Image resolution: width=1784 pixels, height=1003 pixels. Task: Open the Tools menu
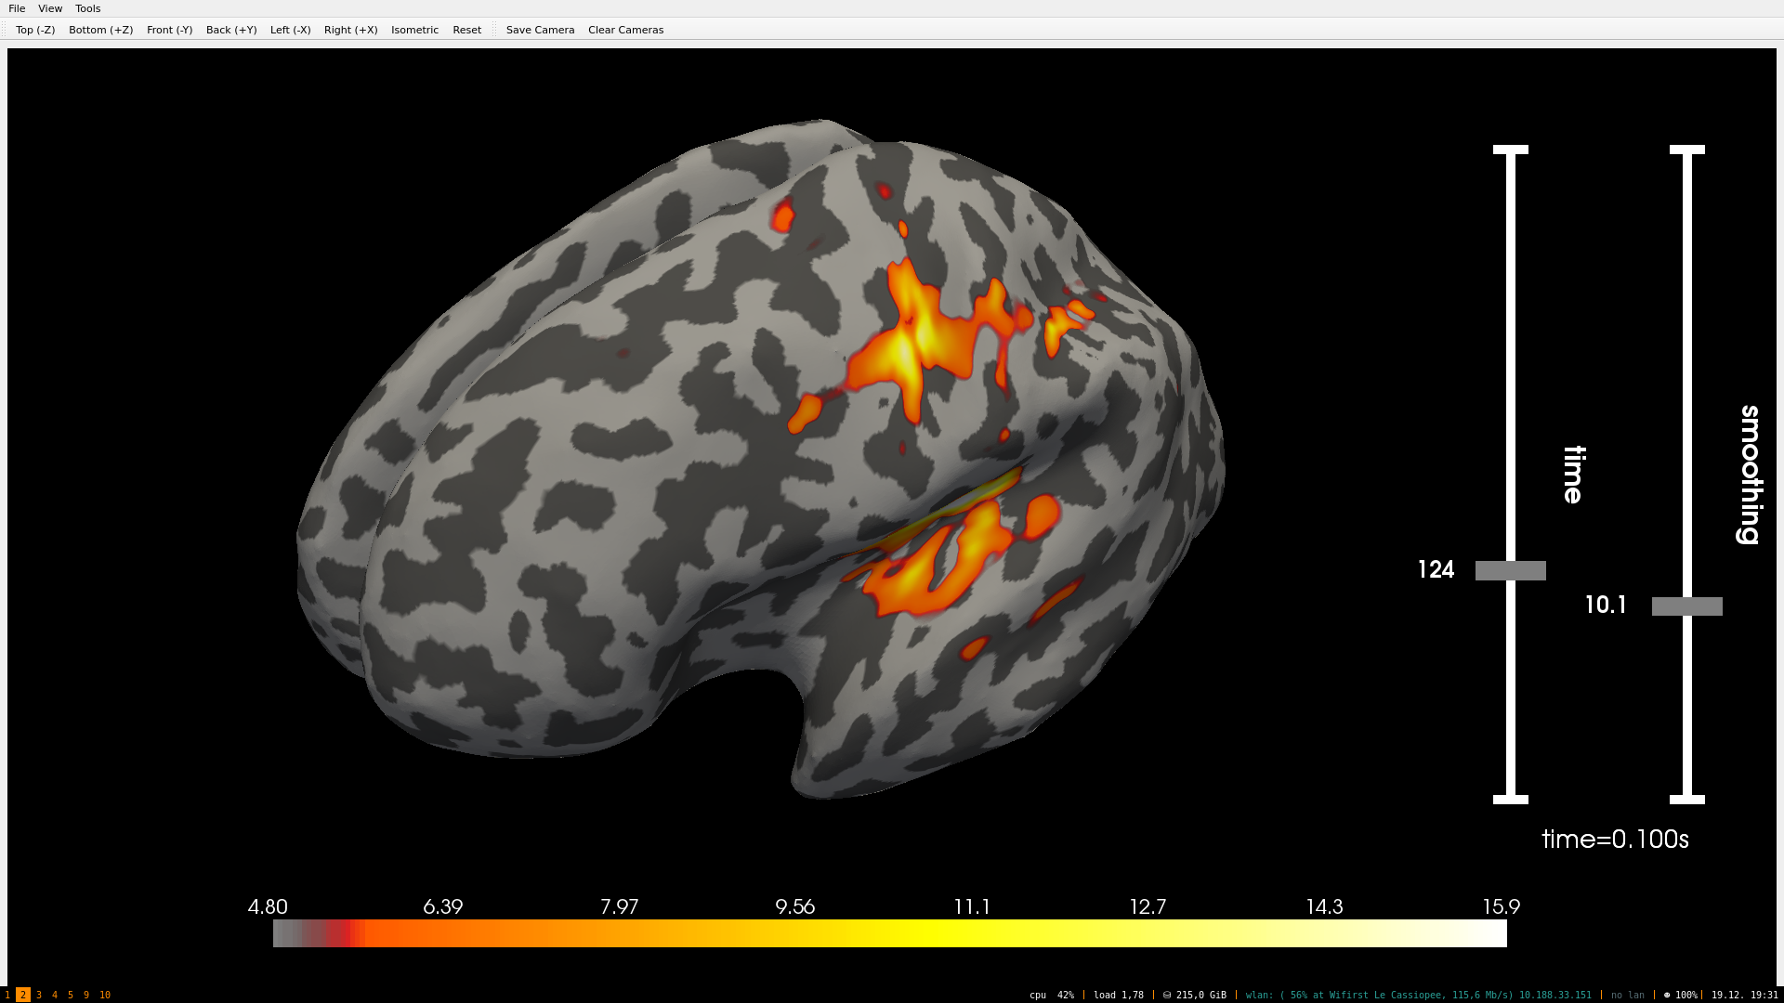(x=88, y=8)
